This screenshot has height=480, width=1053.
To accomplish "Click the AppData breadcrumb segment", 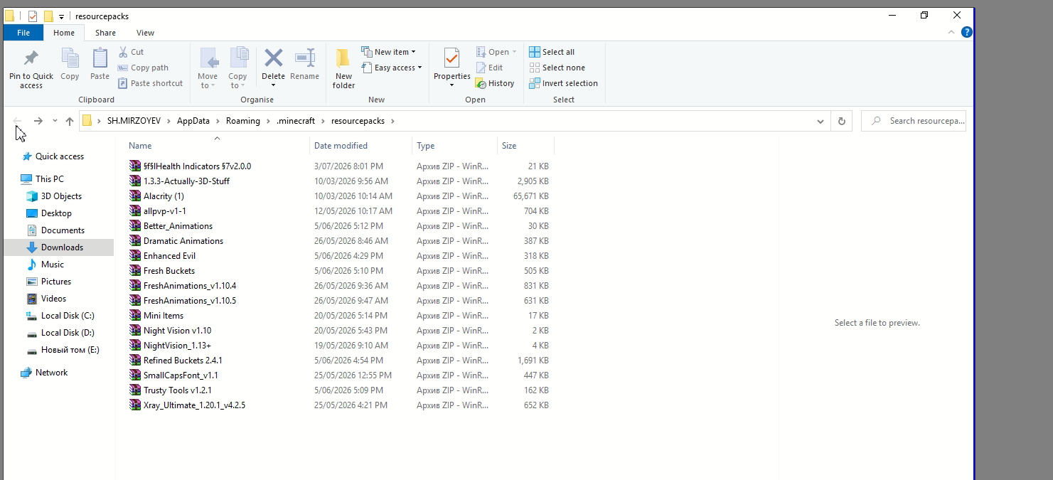I will tap(193, 121).
